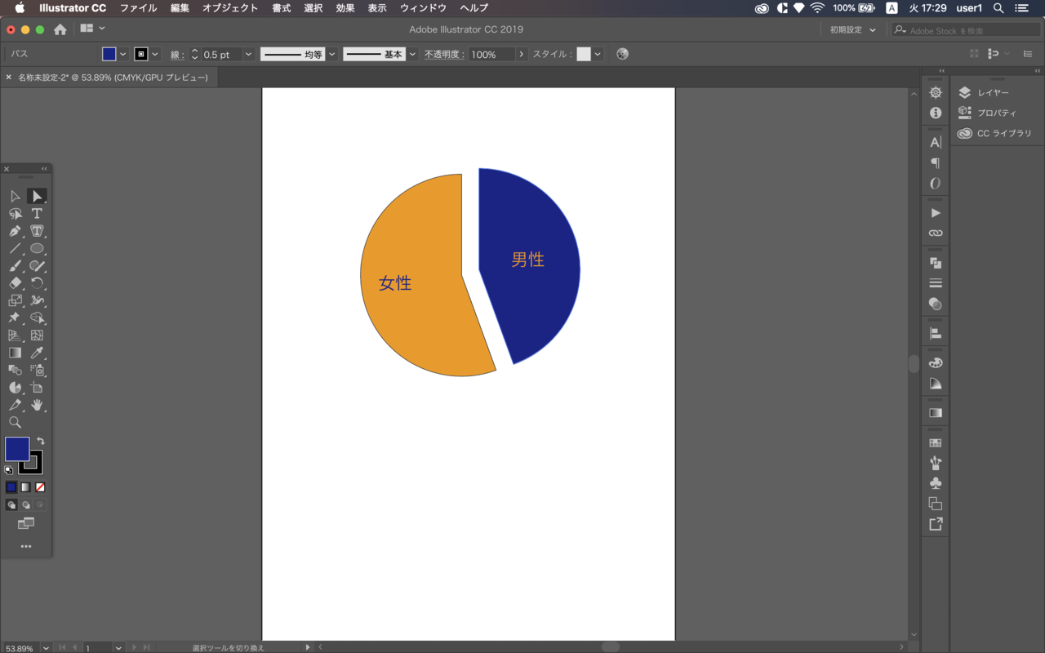Open the ウィンドウ menu
The image size is (1045, 653).
click(423, 8)
